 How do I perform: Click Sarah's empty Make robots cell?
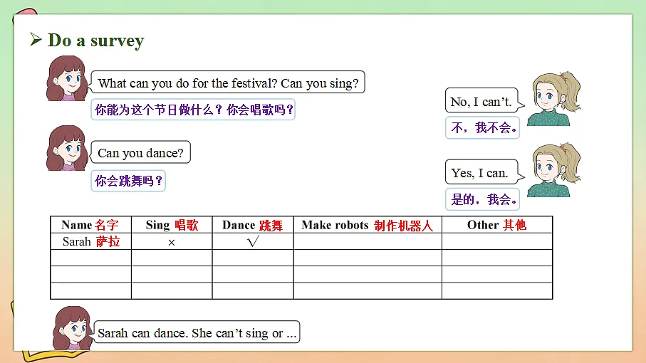(x=368, y=241)
